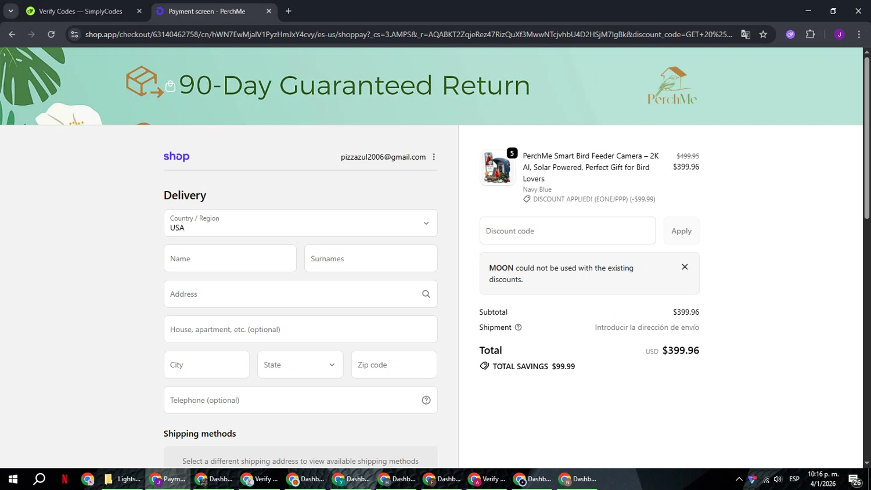Image resolution: width=871 pixels, height=490 pixels.
Task: Click the PerchMe Smart Bird Feeder Camera title
Action: [x=591, y=167]
